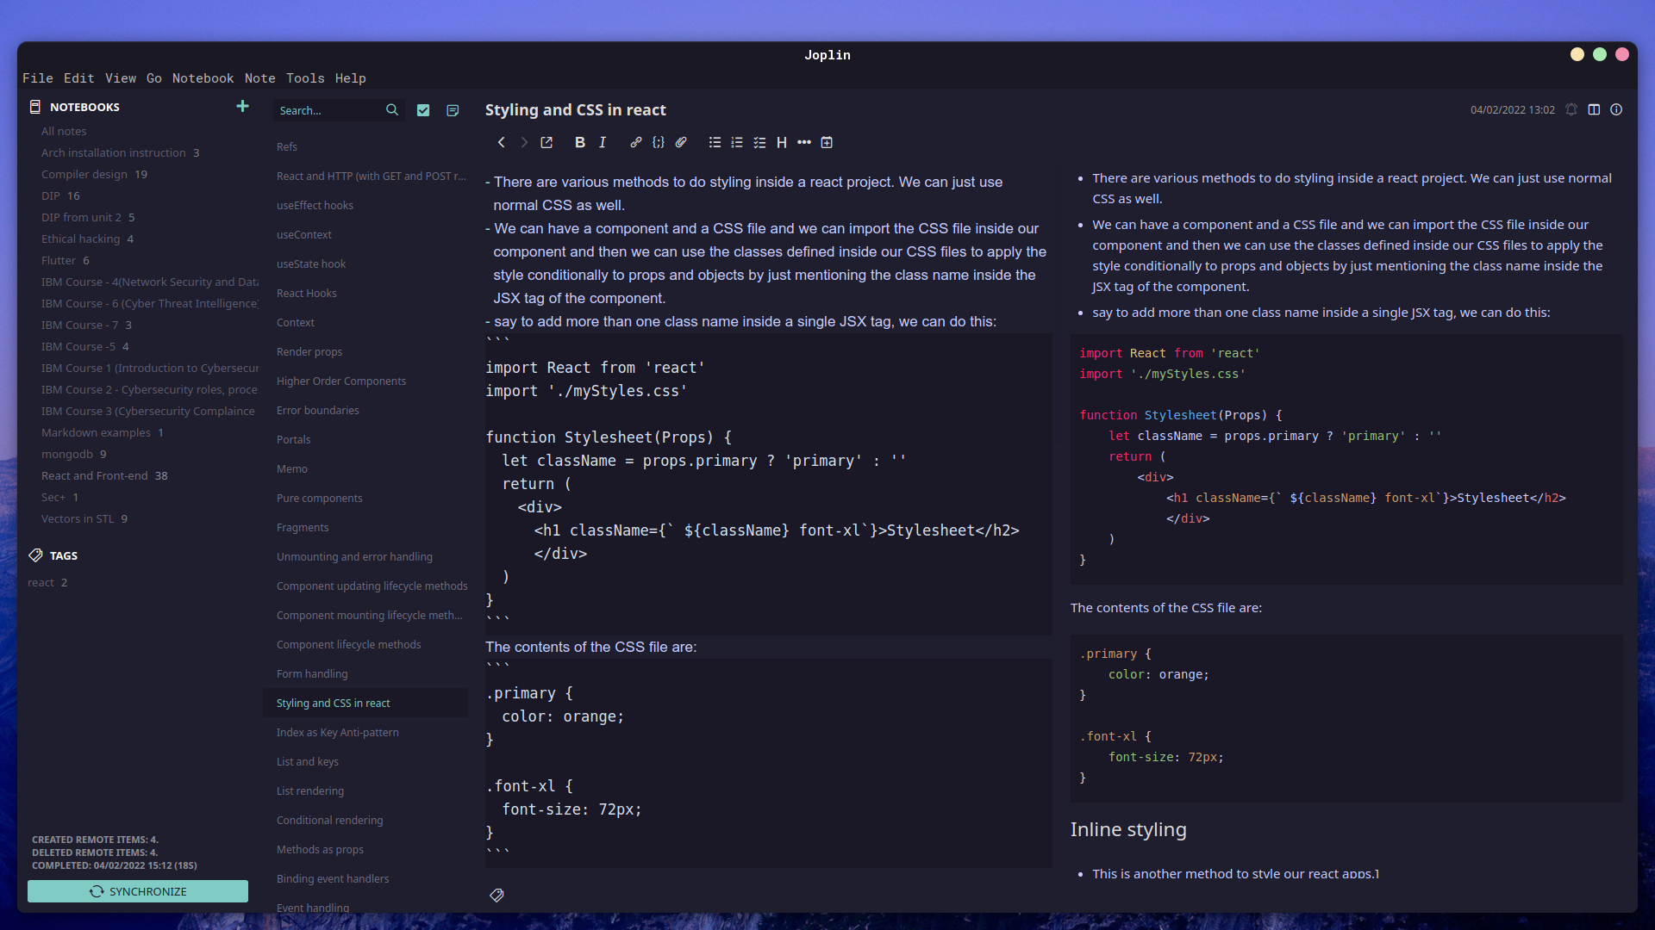
Task: Open the Tools menu
Action: (305, 78)
